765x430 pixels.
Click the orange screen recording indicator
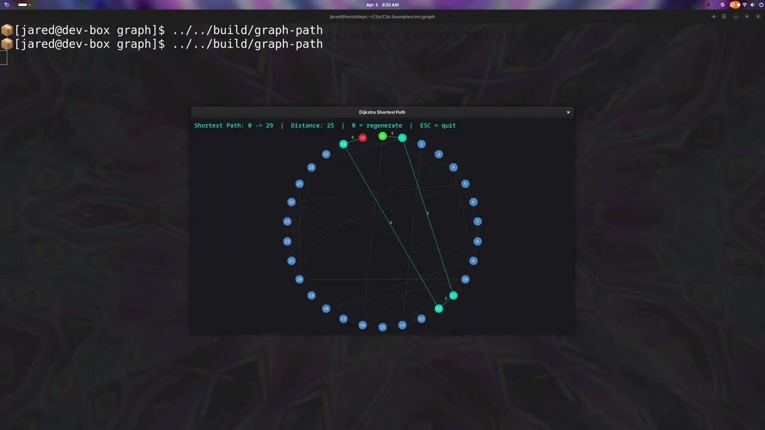[x=735, y=5]
